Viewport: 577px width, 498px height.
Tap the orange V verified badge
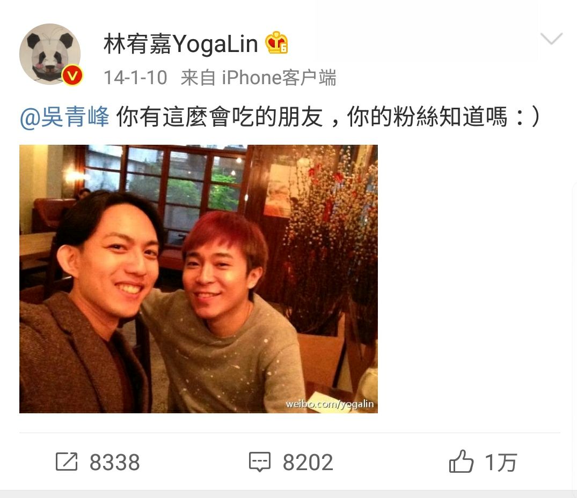click(x=72, y=76)
